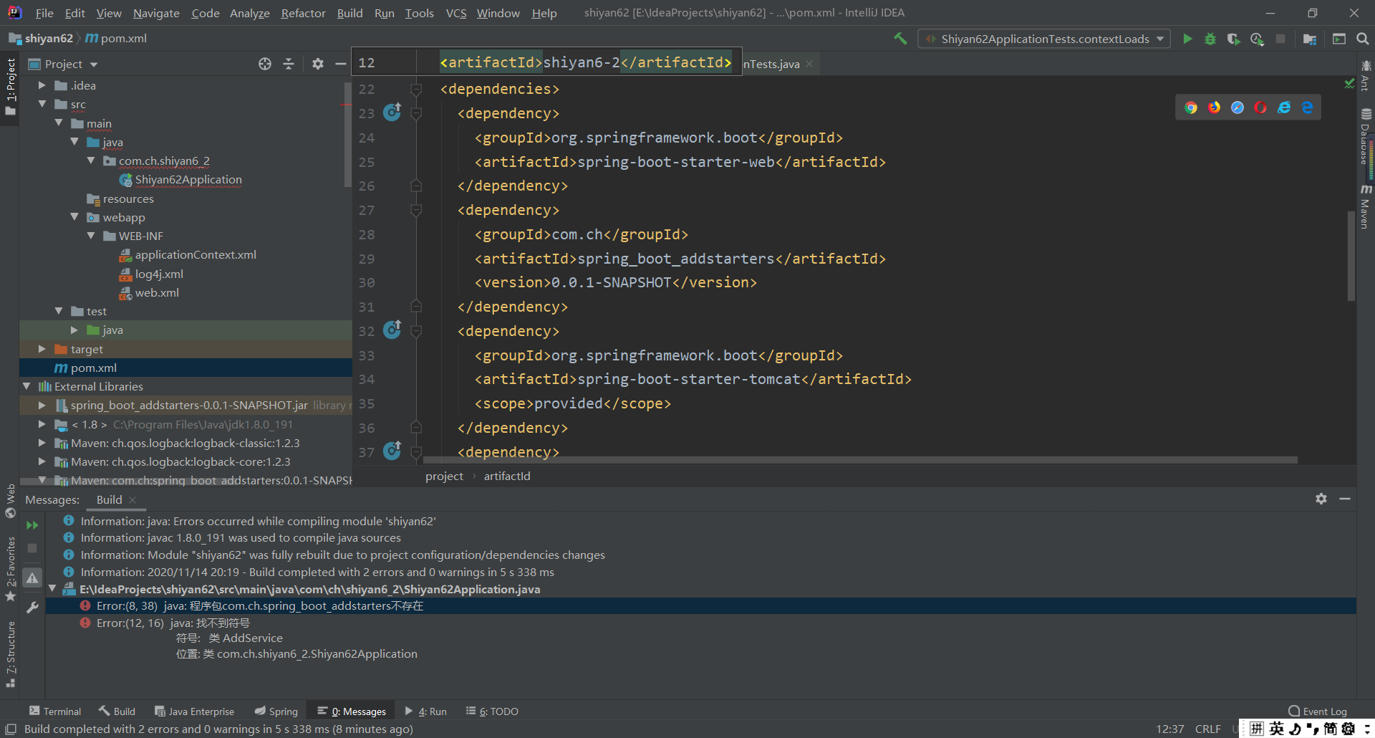Hide the Project tool window

(341, 64)
